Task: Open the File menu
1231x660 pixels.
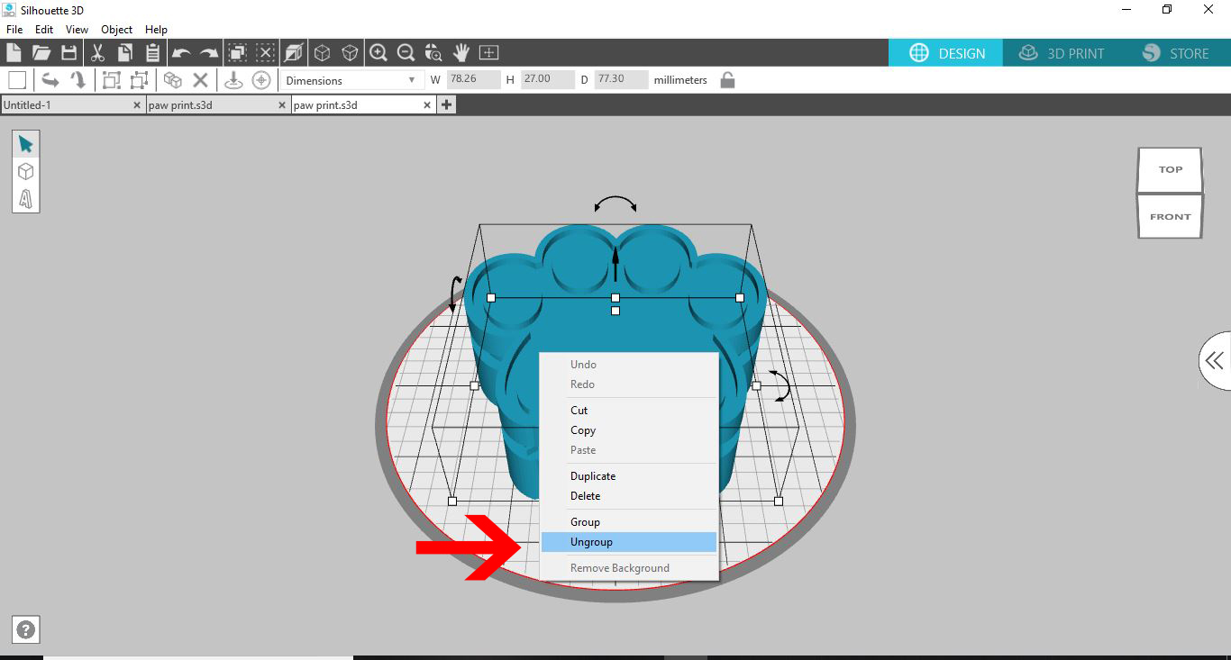Action: 14,30
